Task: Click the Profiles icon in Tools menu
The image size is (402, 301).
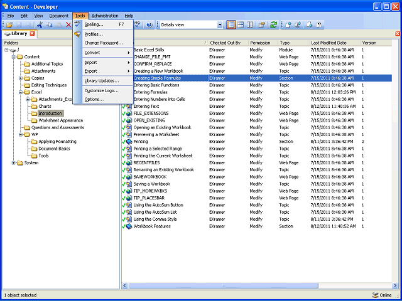Action: point(77,34)
